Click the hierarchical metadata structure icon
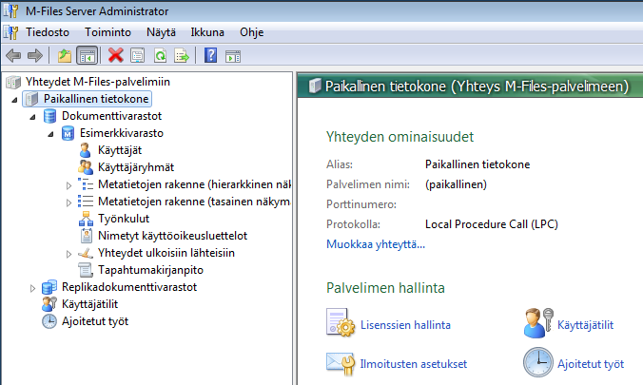This screenshot has height=385, width=643. (86, 184)
